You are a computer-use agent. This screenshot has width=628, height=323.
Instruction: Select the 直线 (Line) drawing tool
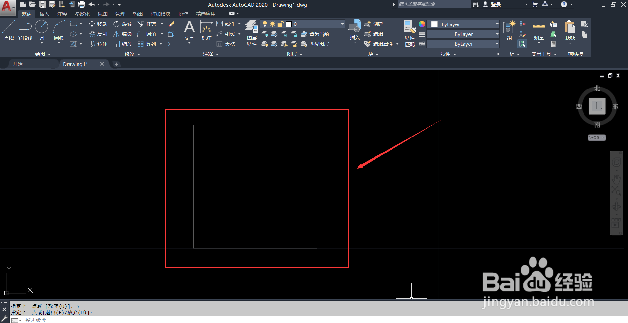(9, 29)
